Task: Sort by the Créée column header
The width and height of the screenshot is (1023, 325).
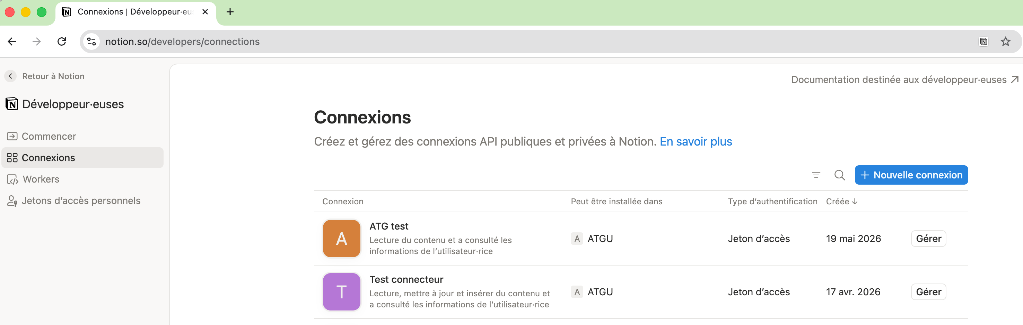Action: (x=842, y=201)
